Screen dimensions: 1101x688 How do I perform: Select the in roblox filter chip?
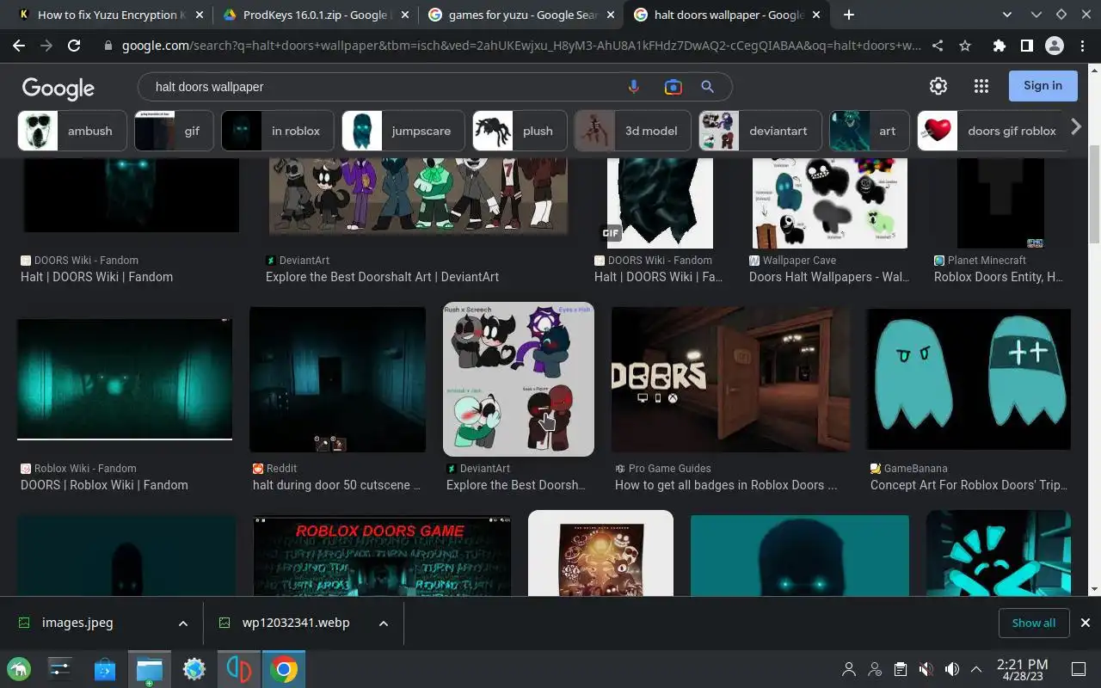(x=277, y=131)
